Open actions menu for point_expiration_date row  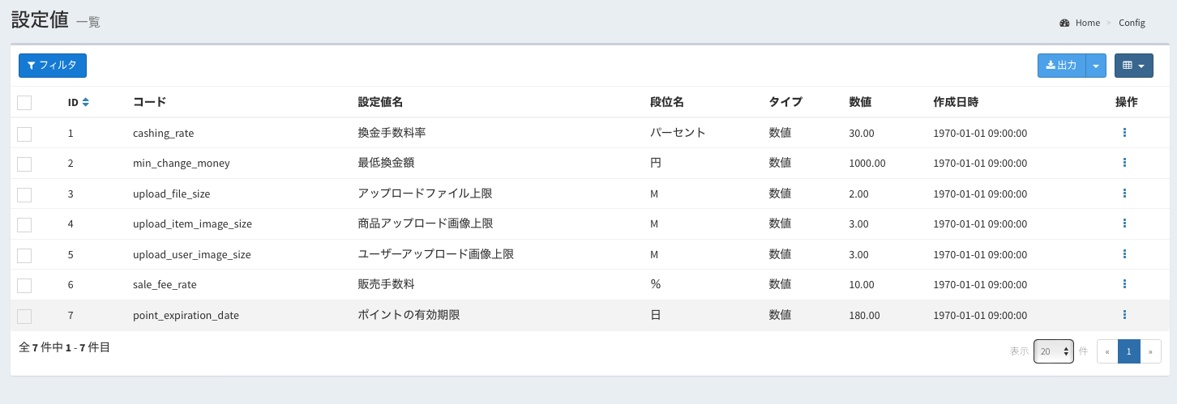(1124, 315)
